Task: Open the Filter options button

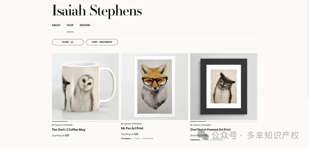Action: point(68,42)
